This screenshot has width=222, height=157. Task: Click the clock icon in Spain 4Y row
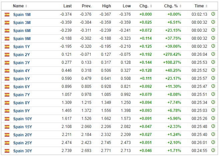(x=213, y=70)
